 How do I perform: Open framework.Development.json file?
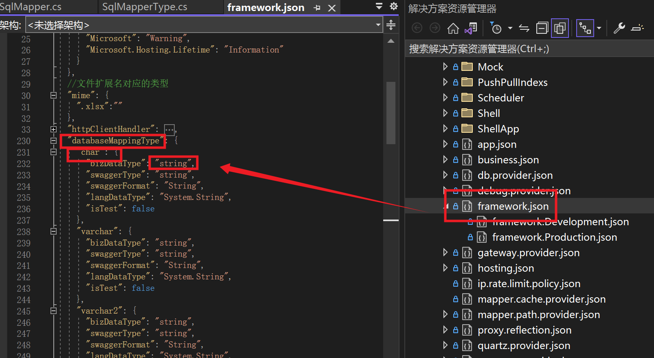pyautogui.click(x=560, y=222)
